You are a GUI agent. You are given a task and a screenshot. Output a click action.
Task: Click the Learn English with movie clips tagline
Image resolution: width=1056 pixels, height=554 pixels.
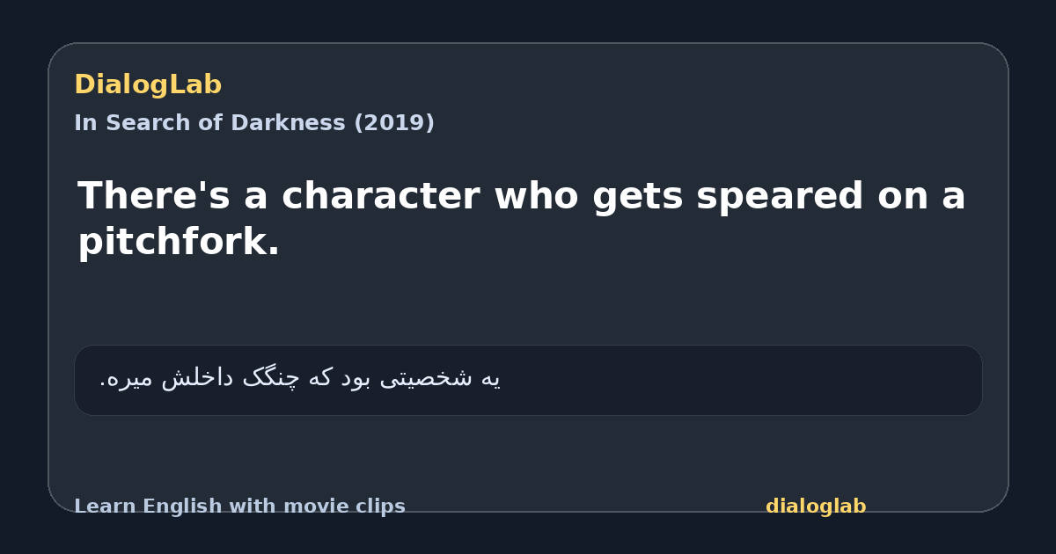(239, 507)
